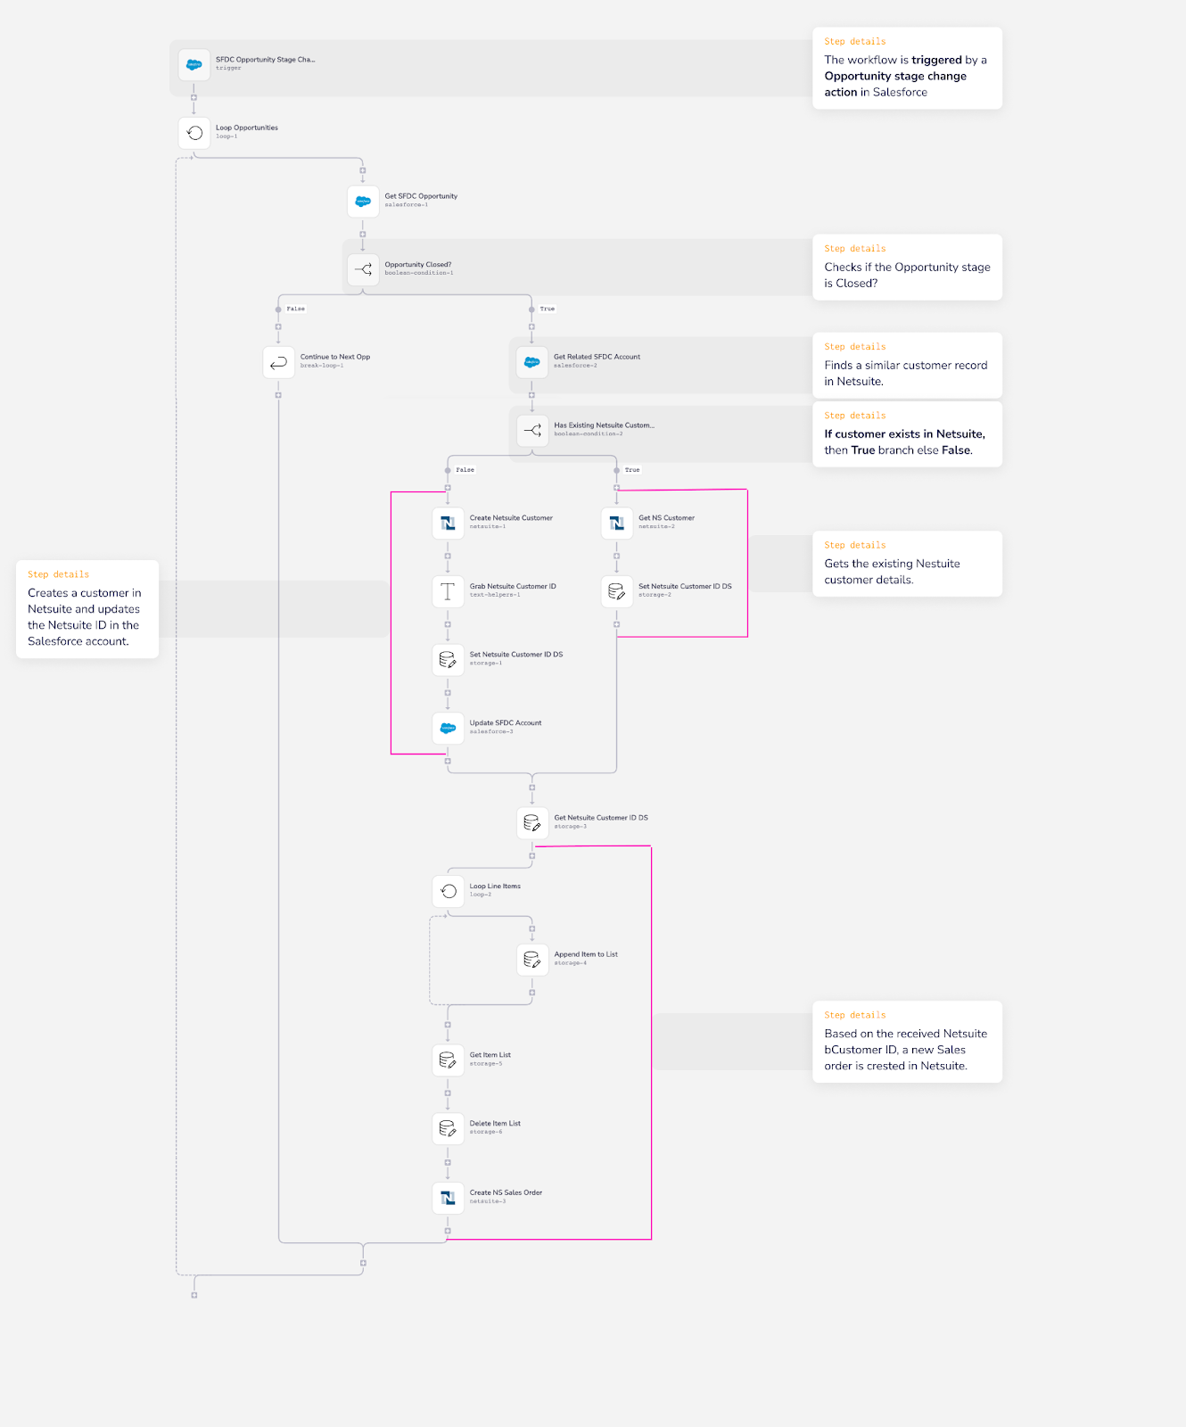Select the Grab Netsuite Customer ID text-helper icon
Viewport: 1186px width, 1427px height.
[448, 590]
